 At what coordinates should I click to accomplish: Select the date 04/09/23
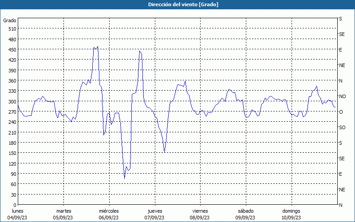coord(17,218)
